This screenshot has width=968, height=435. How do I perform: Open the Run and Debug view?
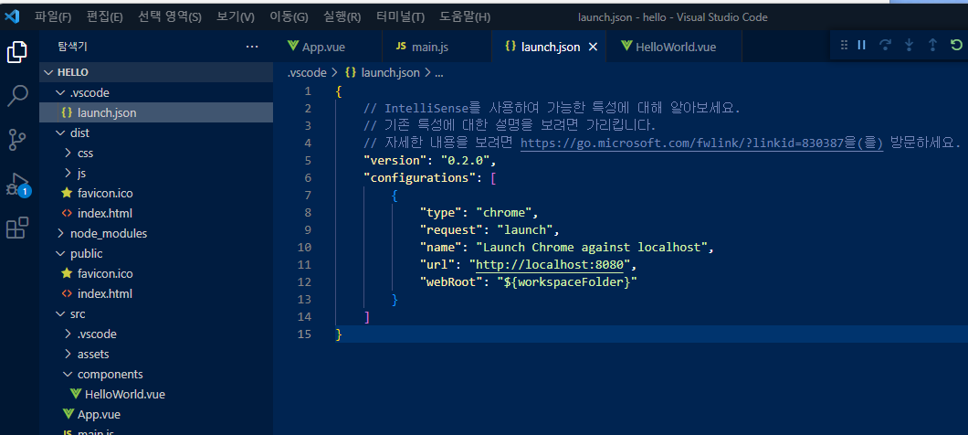pyautogui.click(x=17, y=184)
